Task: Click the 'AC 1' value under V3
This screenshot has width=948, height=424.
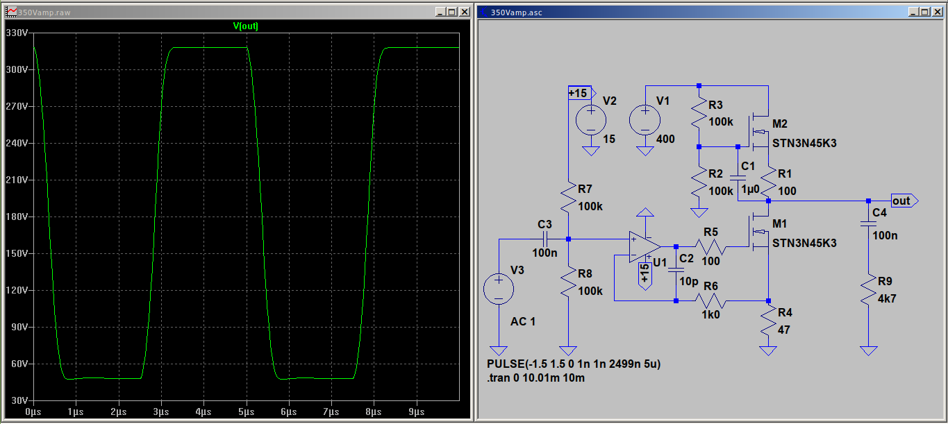Action: pyautogui.click(x=523, y=322)
